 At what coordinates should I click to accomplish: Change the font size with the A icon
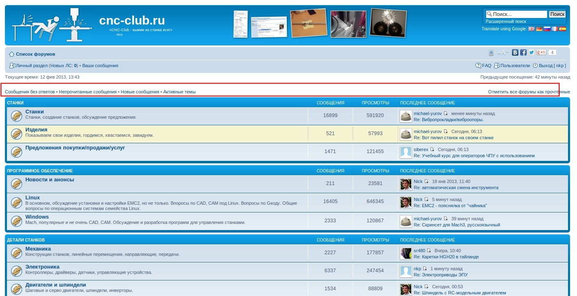click(503, 53)
